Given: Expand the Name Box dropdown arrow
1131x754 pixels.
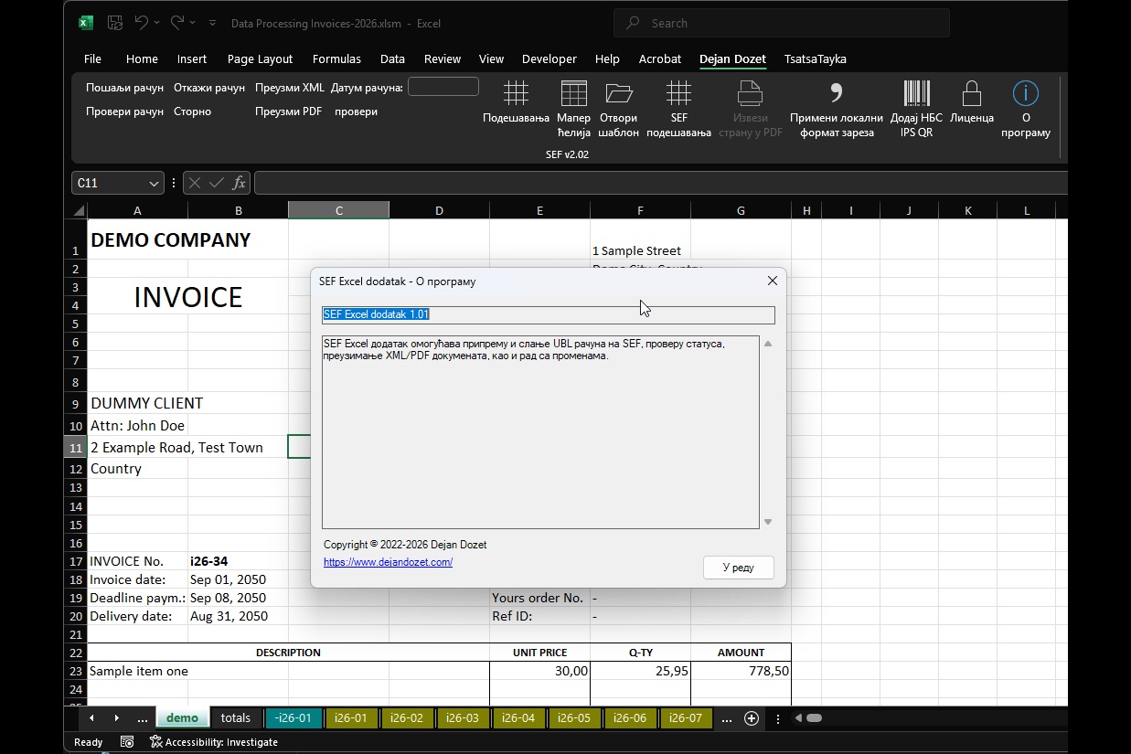Looking at the screenshot, I should [153, 183].
